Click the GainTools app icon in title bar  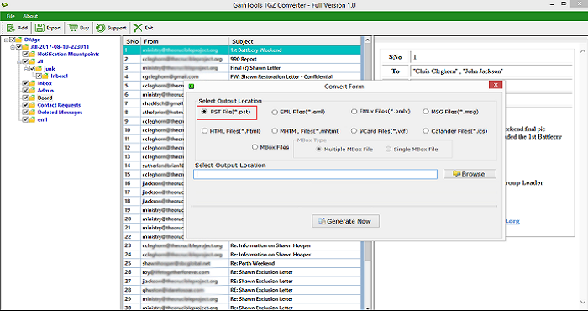[5, 5]
